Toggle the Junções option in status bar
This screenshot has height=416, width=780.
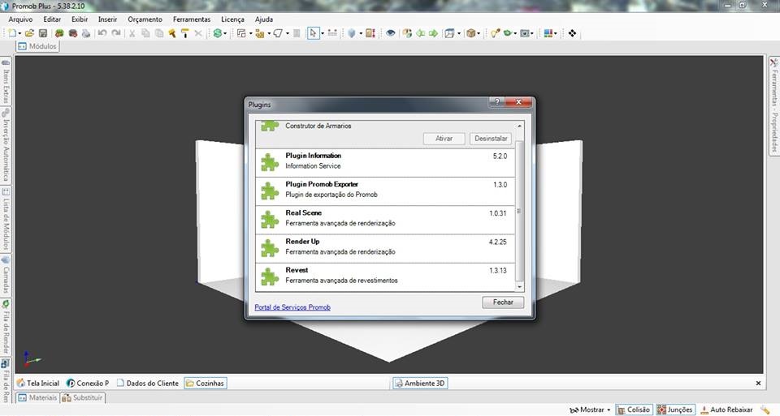click(675, 410)
